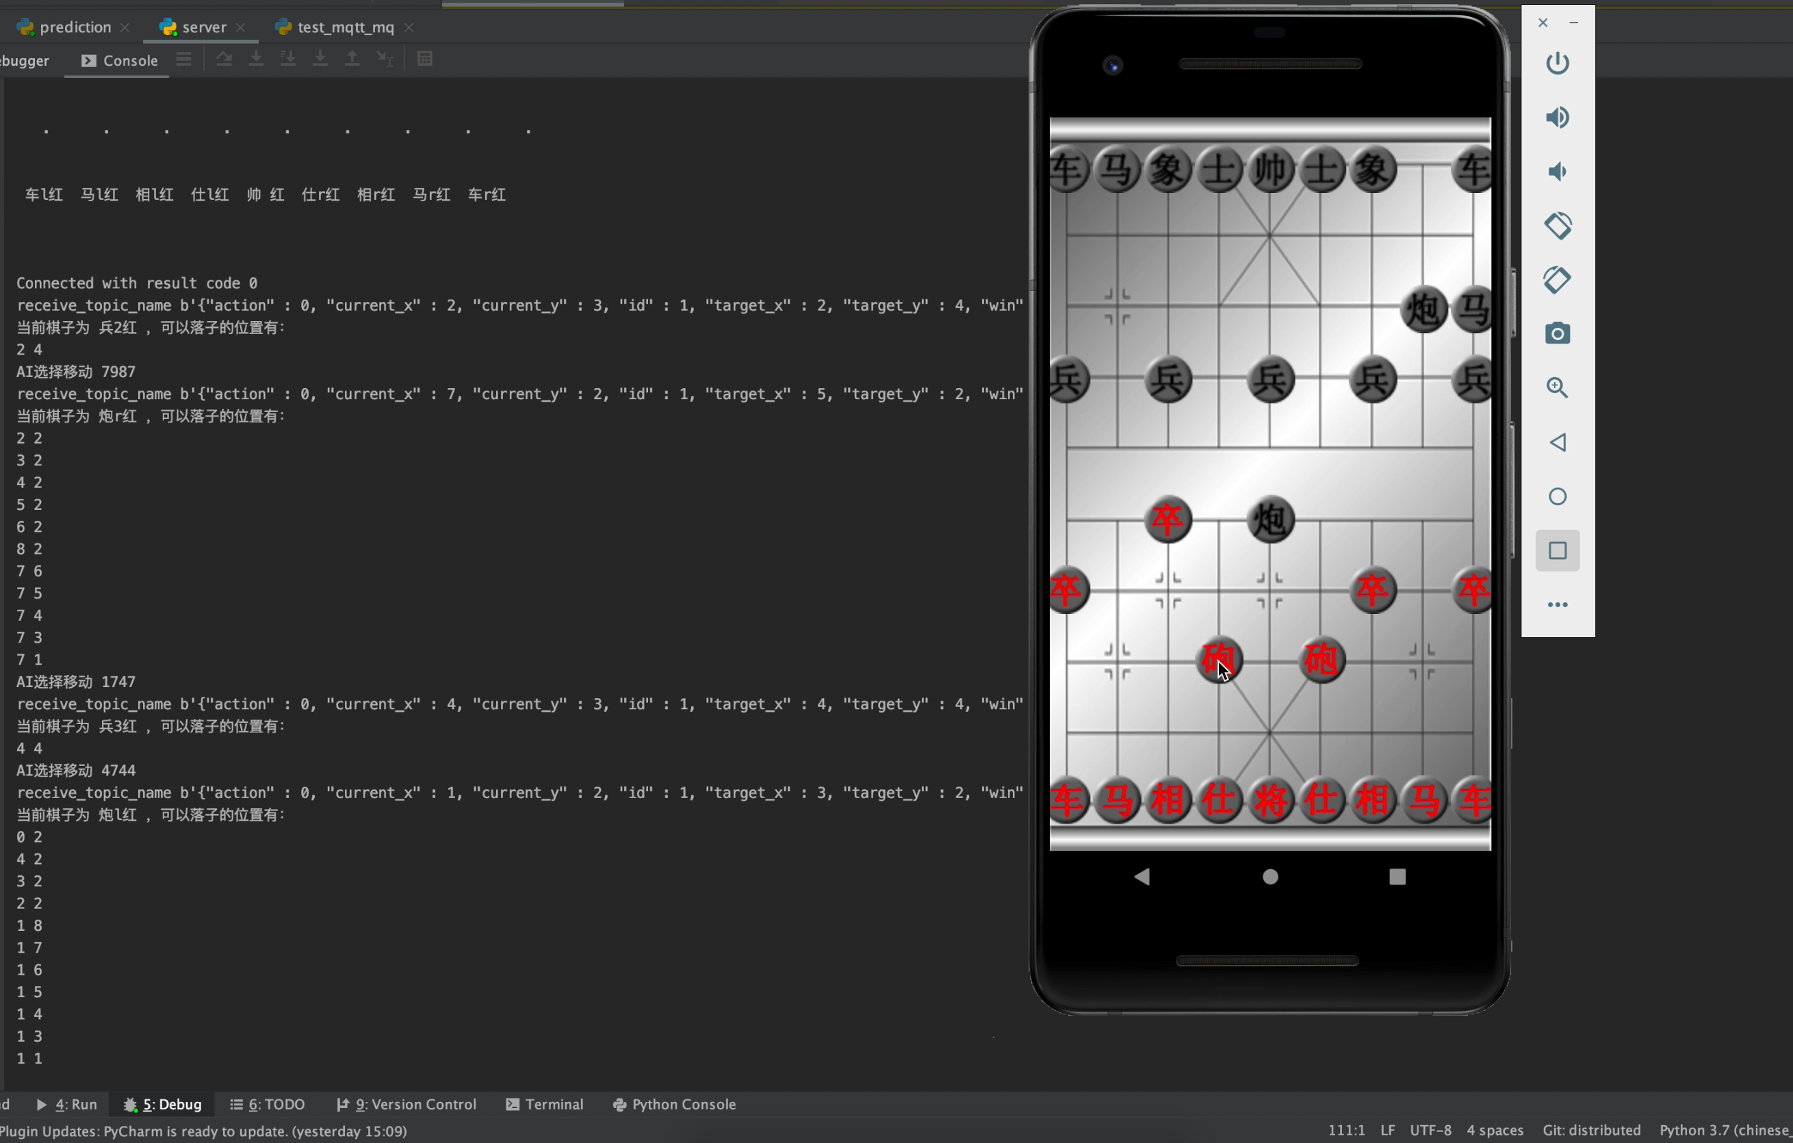This screenshot has width=1793, height=1143.
Task: Click the debugger Step Out icon
Action: [x=352, y=59]
